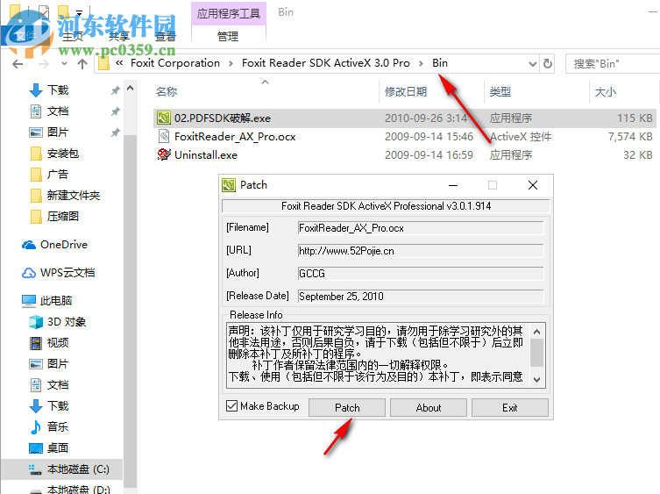660x494 pixels.
Task: Click the About button
Action: pos(429,408)
